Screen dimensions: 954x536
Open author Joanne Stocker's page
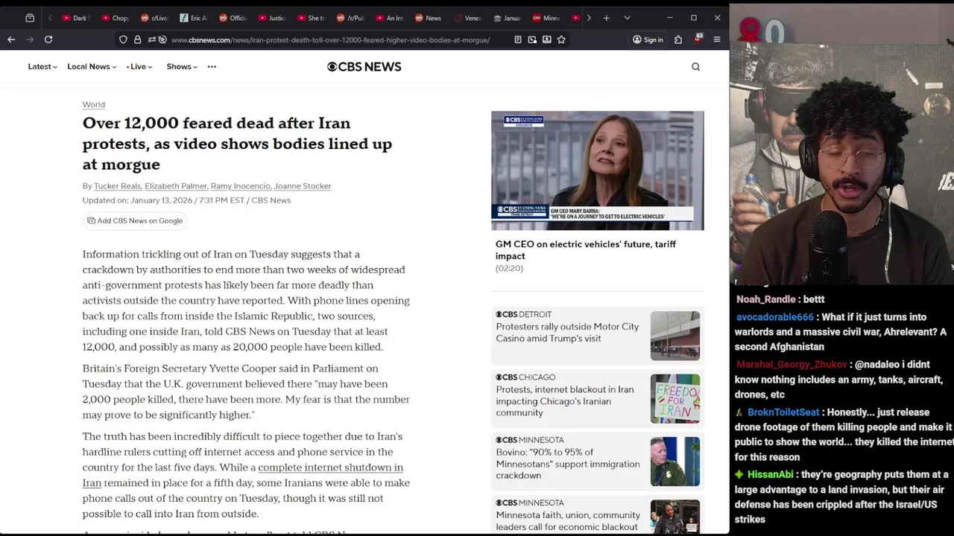tap(303, 186)
